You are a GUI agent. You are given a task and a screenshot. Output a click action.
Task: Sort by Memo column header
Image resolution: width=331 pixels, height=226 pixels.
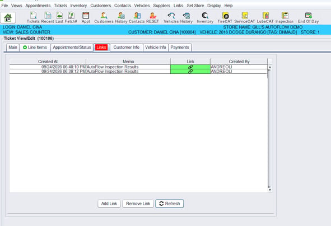[x=128, y=62]
